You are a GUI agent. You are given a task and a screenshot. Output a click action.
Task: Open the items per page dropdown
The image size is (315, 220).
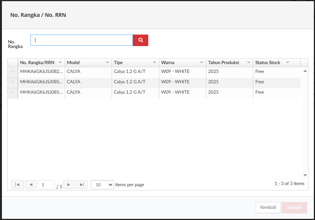click(102, 185)
